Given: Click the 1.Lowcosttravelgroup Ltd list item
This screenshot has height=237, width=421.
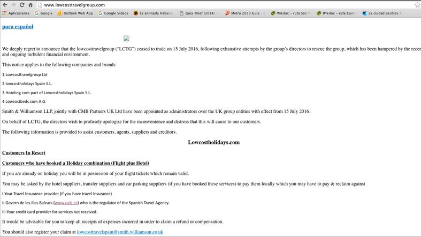Looking at the screenshot, I should [25, 74].
